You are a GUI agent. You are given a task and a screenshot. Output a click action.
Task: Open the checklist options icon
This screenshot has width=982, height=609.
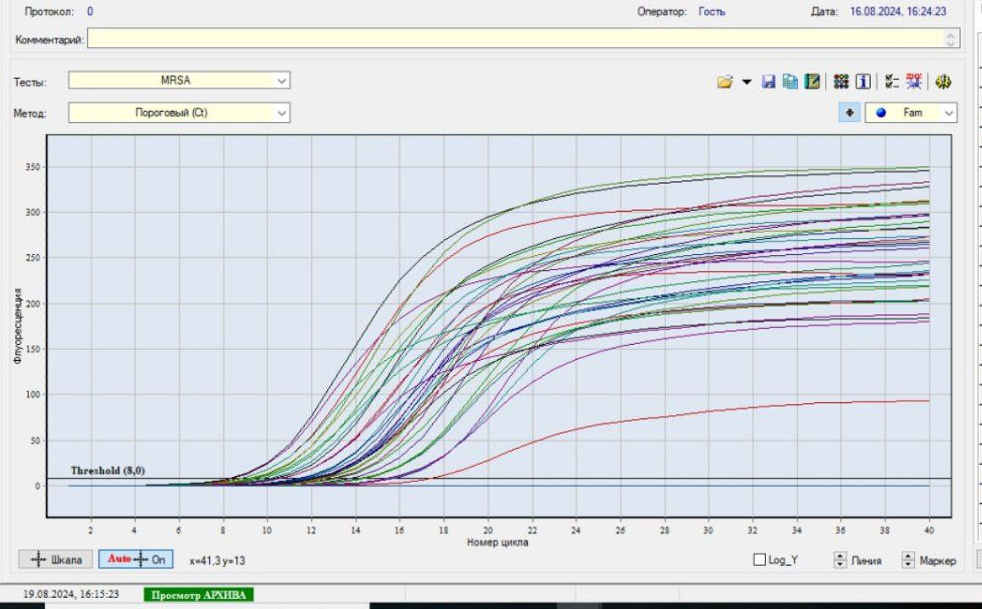coord(890,81)
